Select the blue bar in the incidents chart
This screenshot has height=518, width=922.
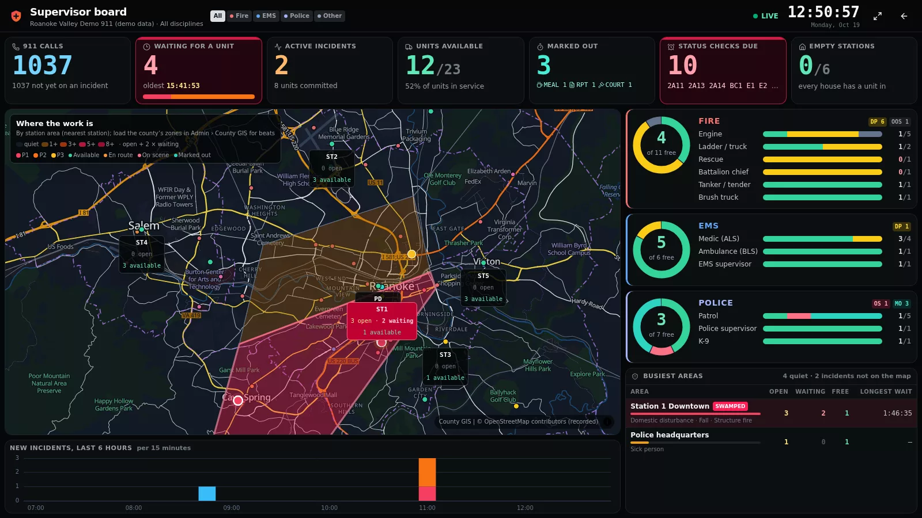point(207,494)
